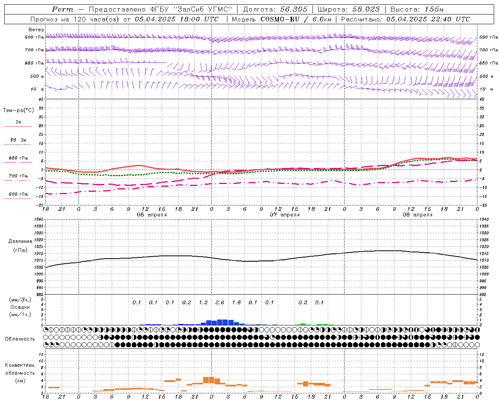Click the '06 апреля' date label

click(x=152, y=215)
